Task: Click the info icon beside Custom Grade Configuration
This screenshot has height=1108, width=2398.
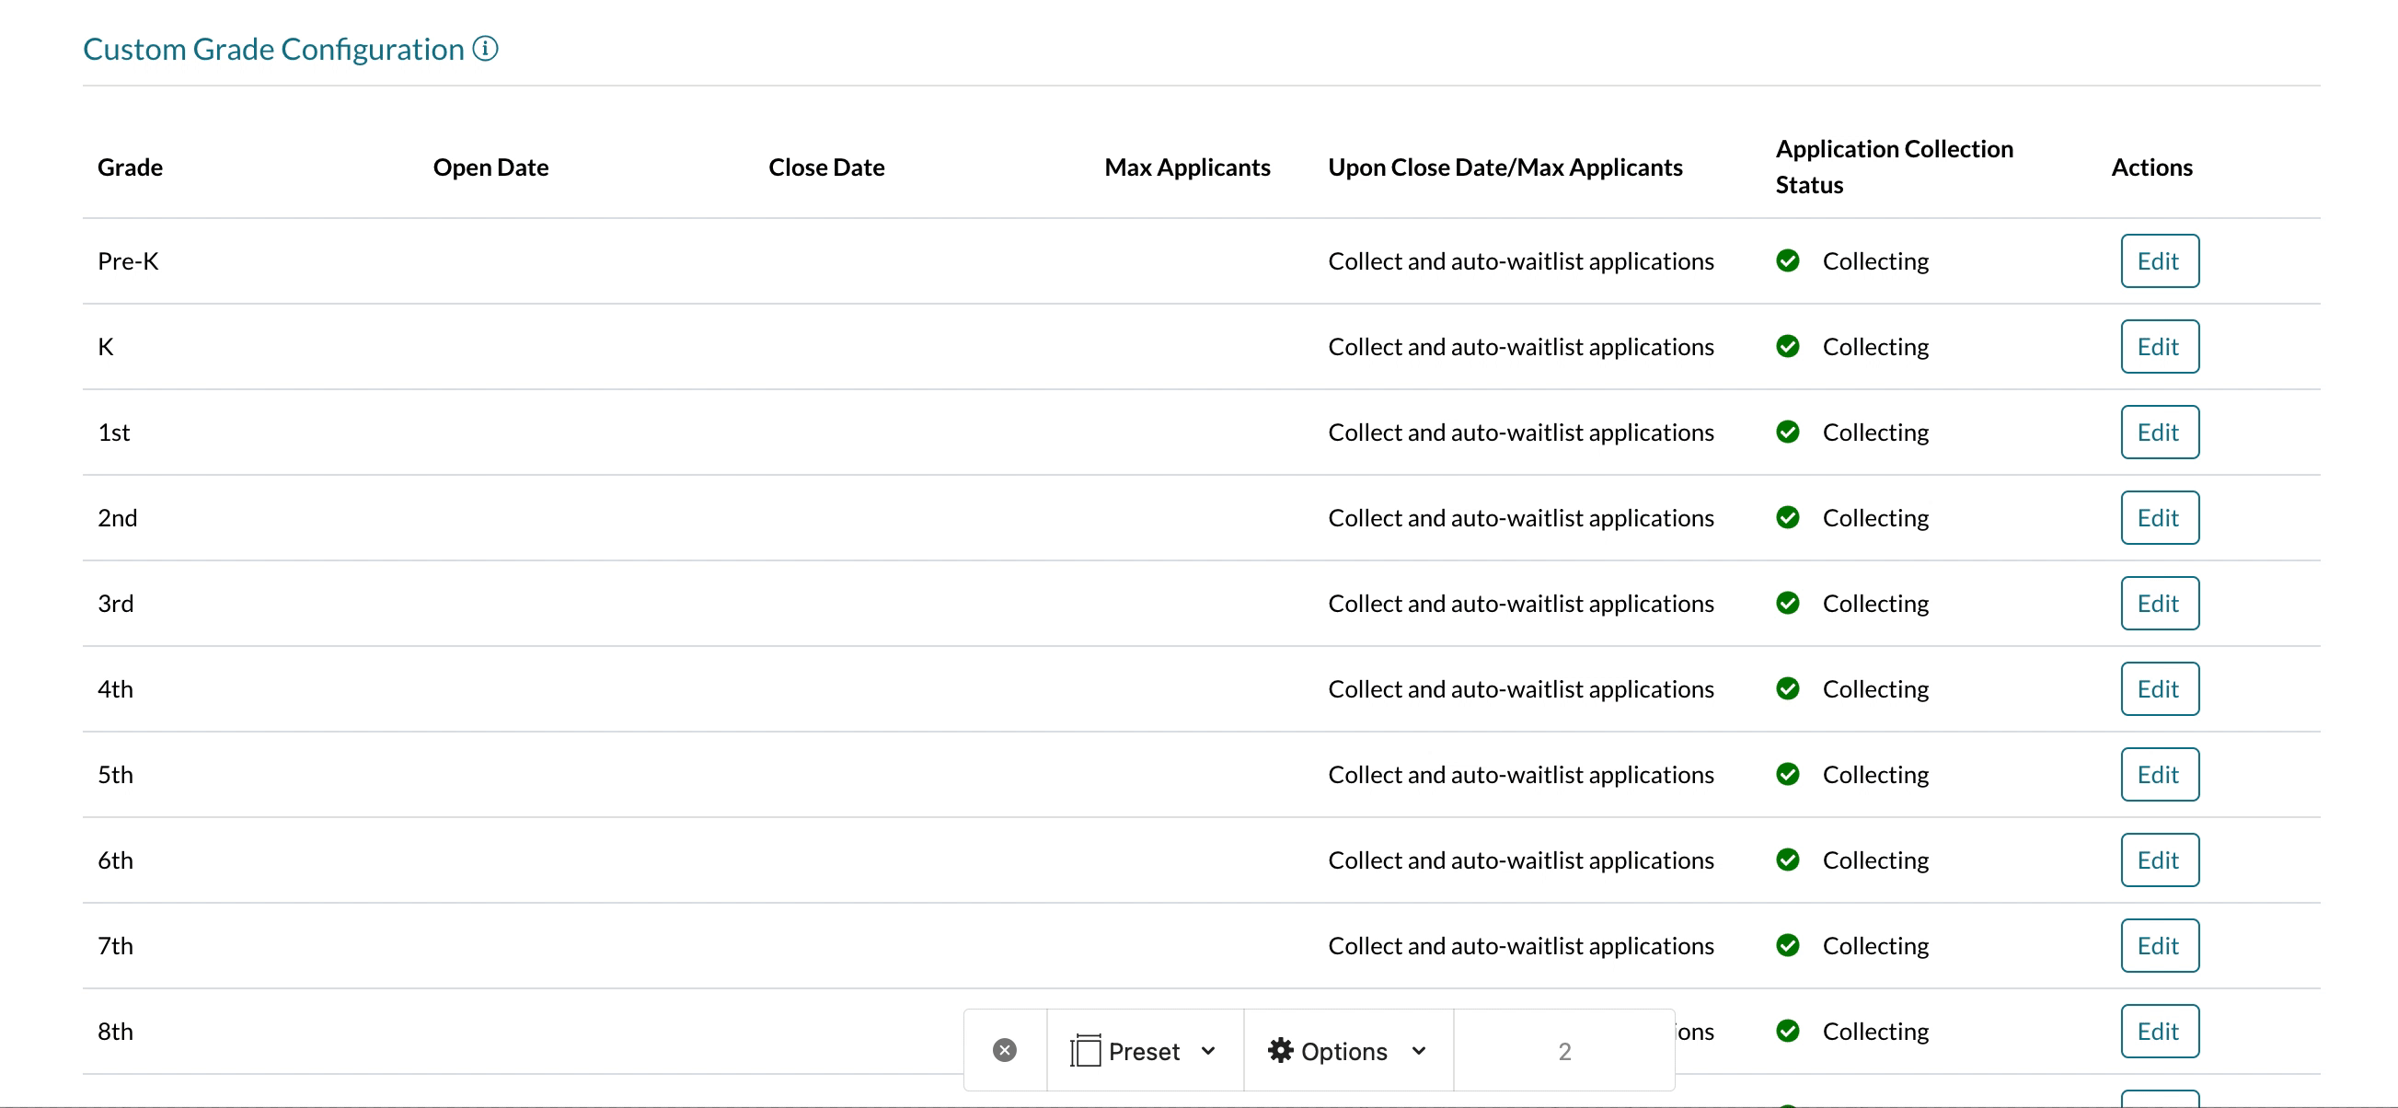Action: [485, 48]
